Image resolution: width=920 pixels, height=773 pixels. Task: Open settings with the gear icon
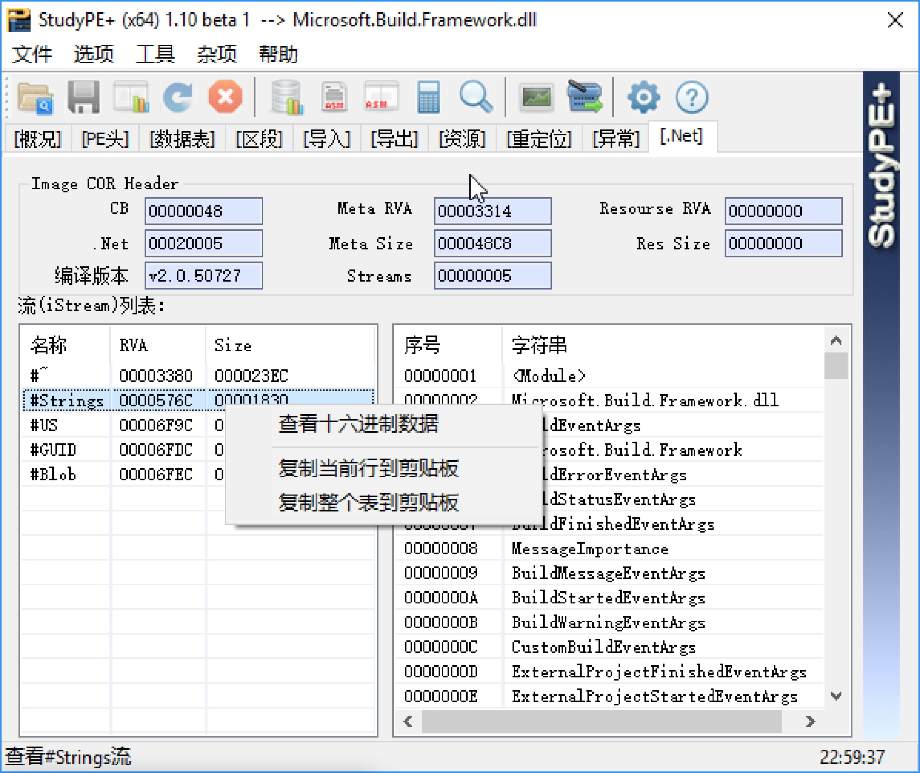click(x=643, y=98)
